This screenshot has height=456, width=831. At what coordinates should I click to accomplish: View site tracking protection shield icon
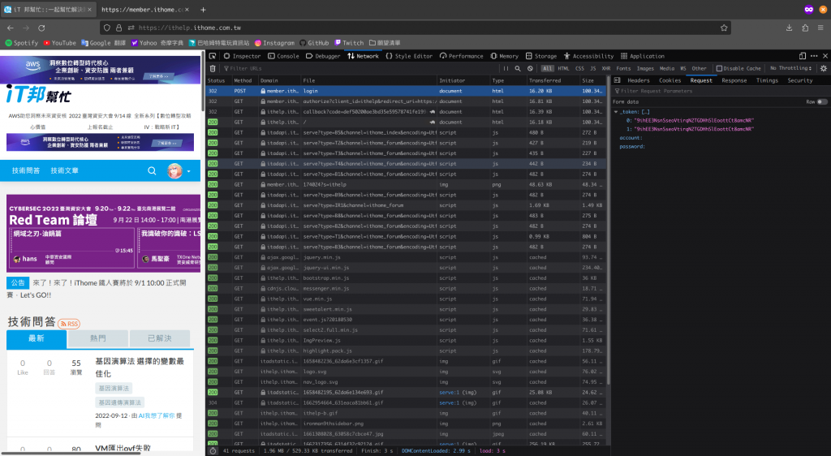107,28
